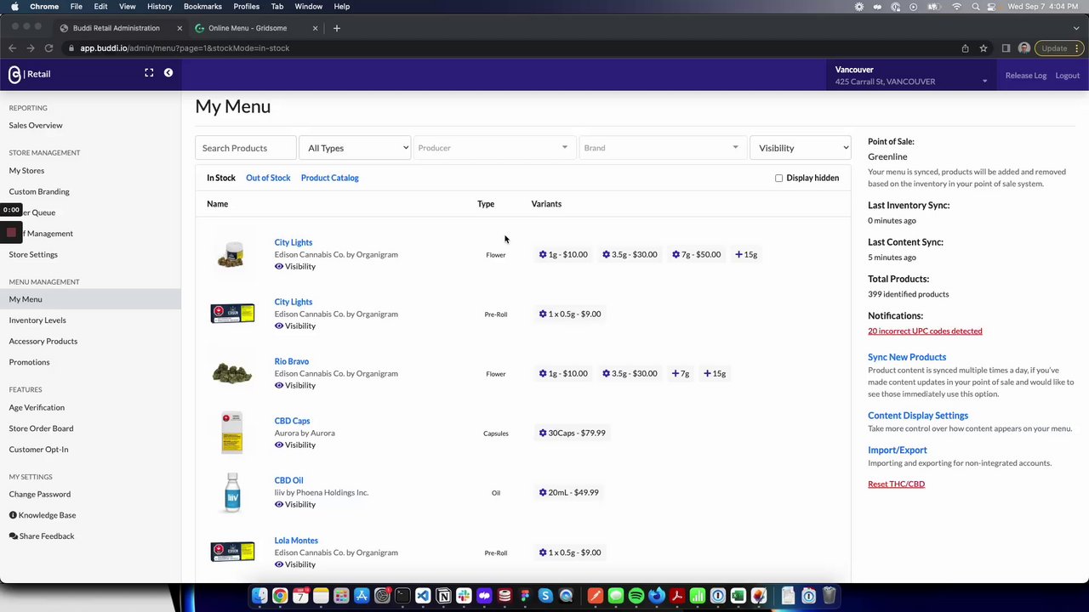This screenshot has height=612, width=1089.
Task: Share this page via Chrome share icon
Action: 965,48
